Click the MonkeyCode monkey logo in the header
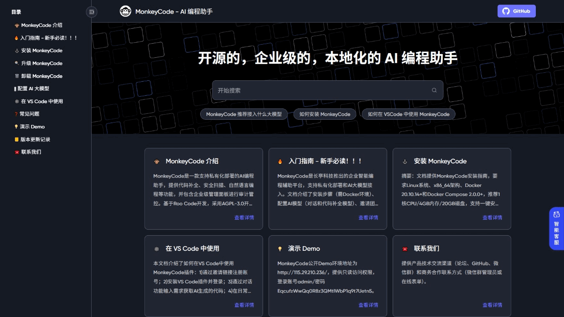Screen dimensions: 564x317 (x=125, y=11)
